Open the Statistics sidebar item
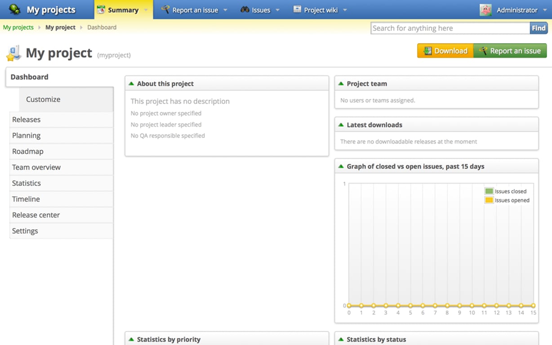The height and width of the screenshot is (345, 552). pos(26,183)
